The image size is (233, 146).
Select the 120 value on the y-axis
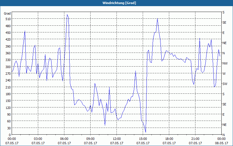(x=8, y=107)
